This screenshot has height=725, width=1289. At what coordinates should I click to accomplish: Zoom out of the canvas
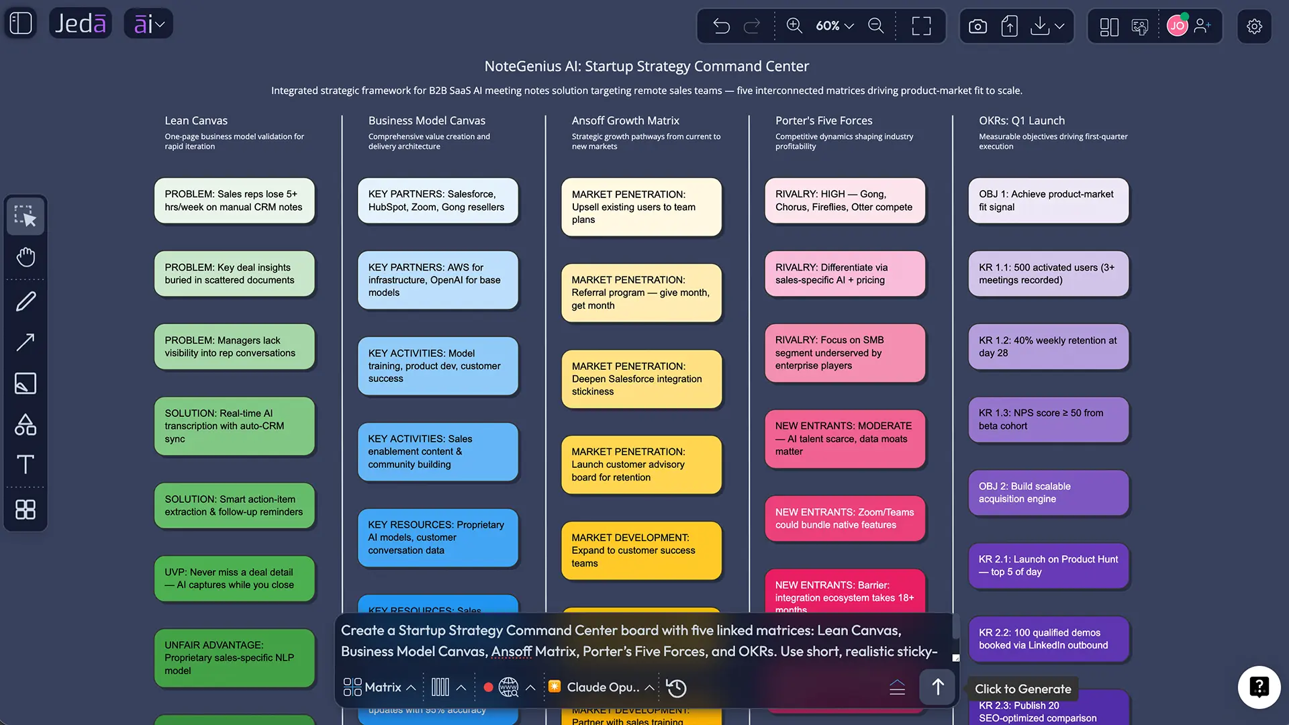point(876,26)
